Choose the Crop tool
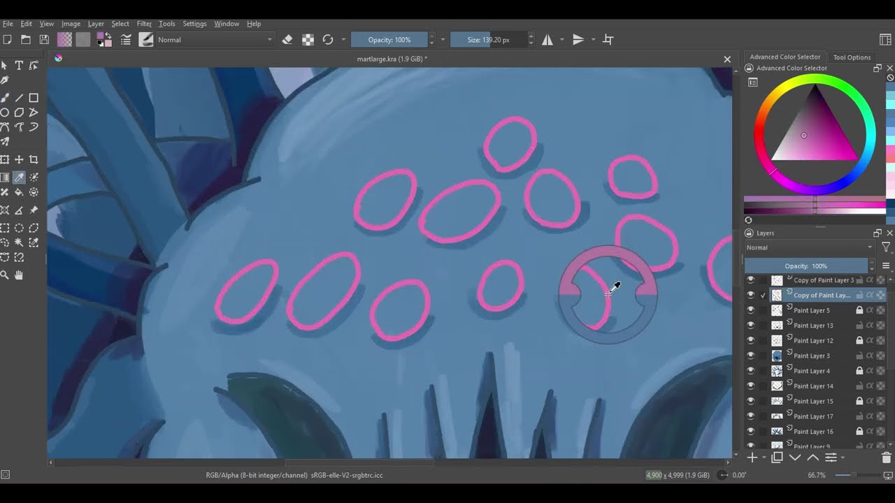Viewport: 895px width, 503px height. [x=34, y=160]
